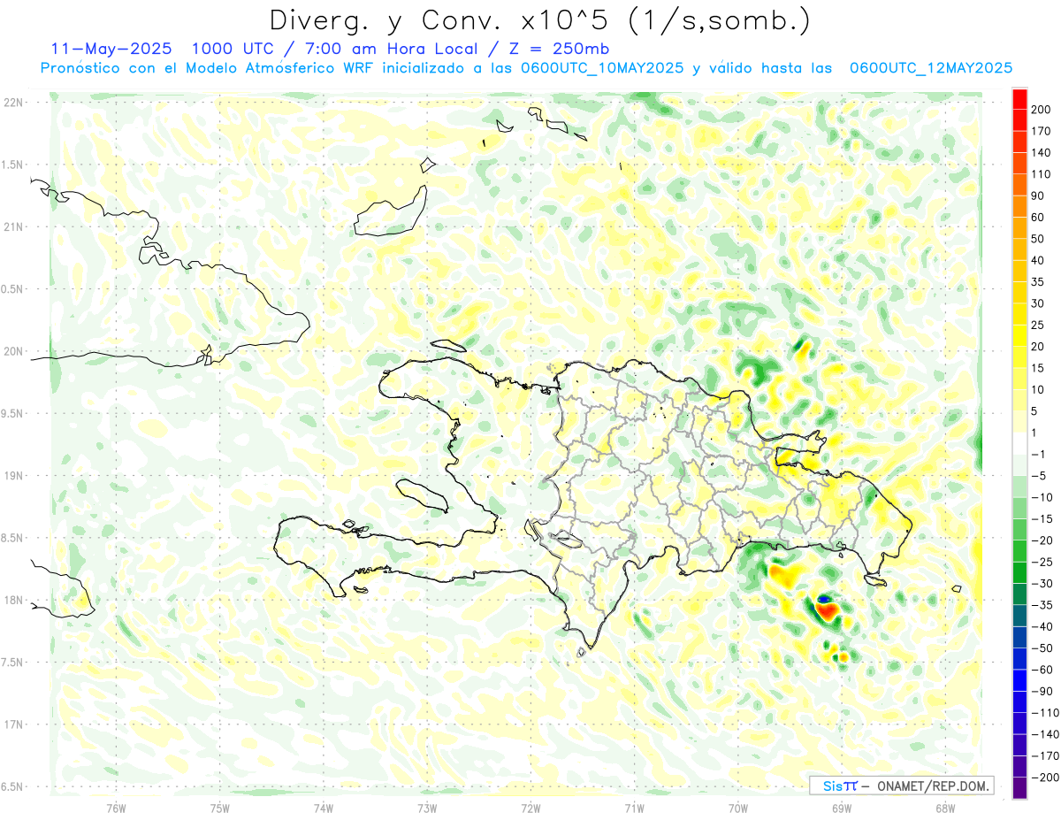Click the '8.5N' latitude axis label

12,538
